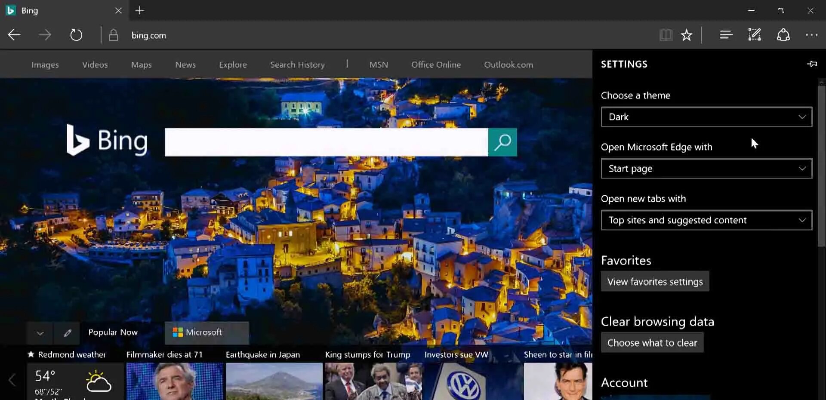Viewport: 826px width, 400px height.
Task: Click inside the Bing search box
Action: (327, 142)
